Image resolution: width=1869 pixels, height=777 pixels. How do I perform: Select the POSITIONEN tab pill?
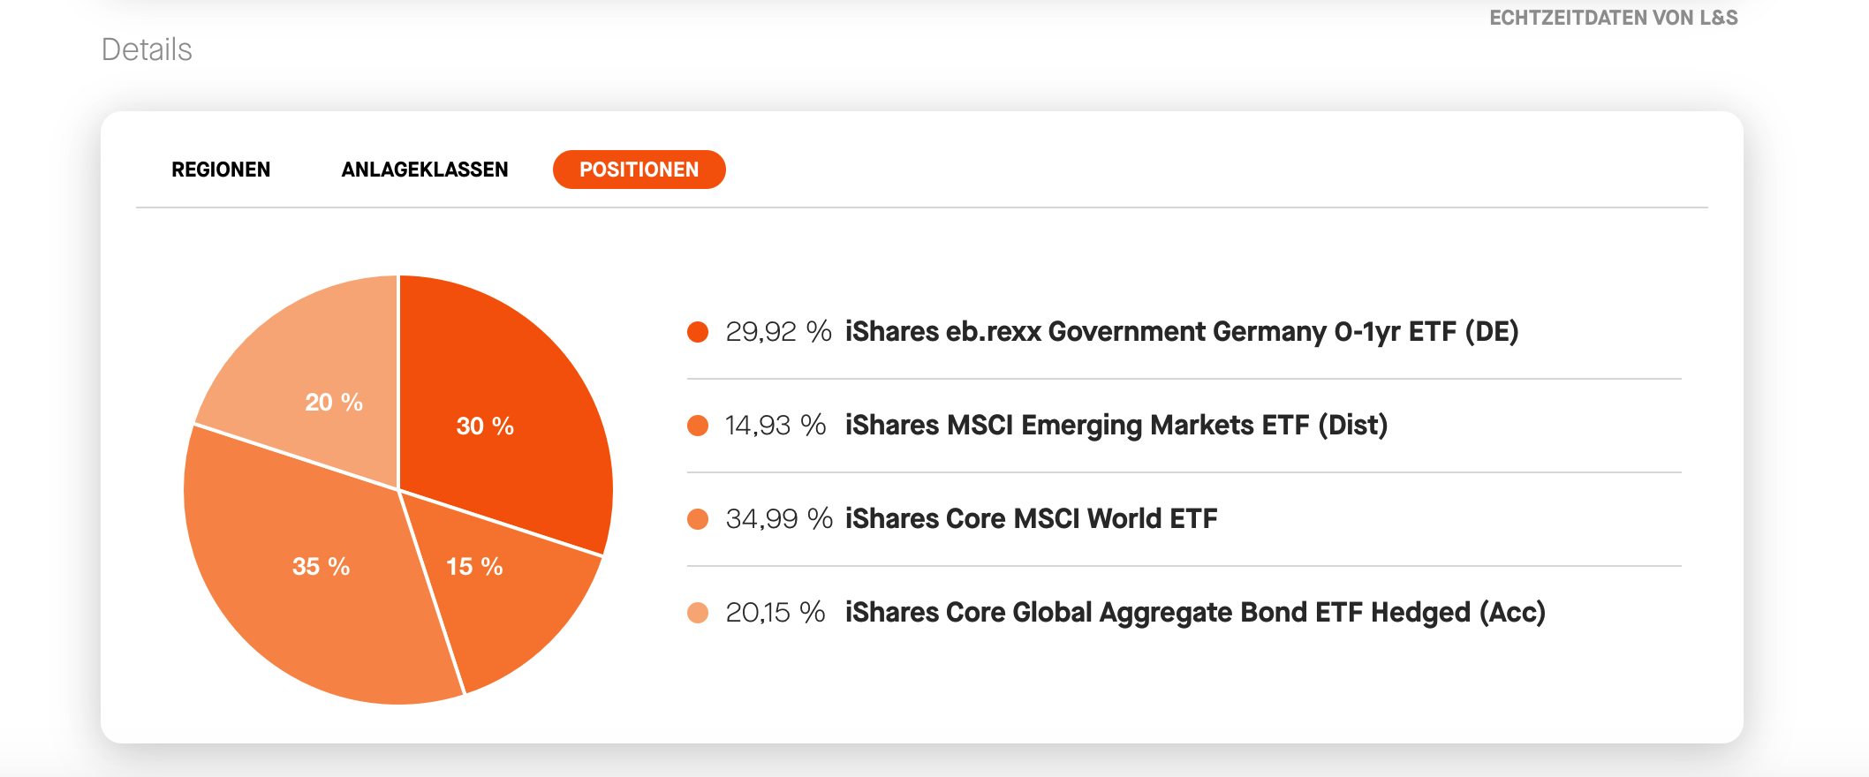pyautogui.click(x=639, y=170)
